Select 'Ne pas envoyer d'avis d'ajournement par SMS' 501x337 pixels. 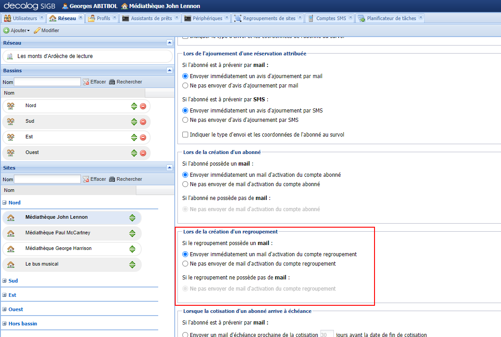[185, 120]
